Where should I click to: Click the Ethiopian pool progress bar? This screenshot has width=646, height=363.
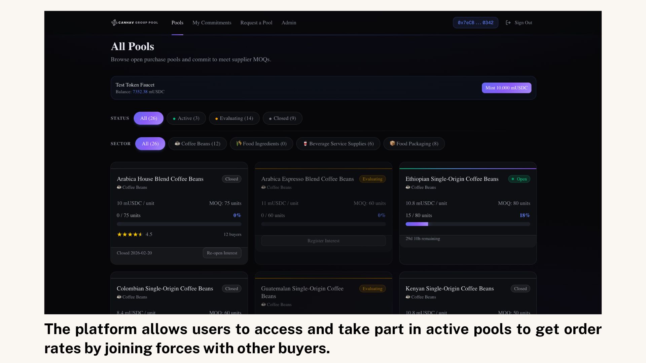[x=468, y=224]
